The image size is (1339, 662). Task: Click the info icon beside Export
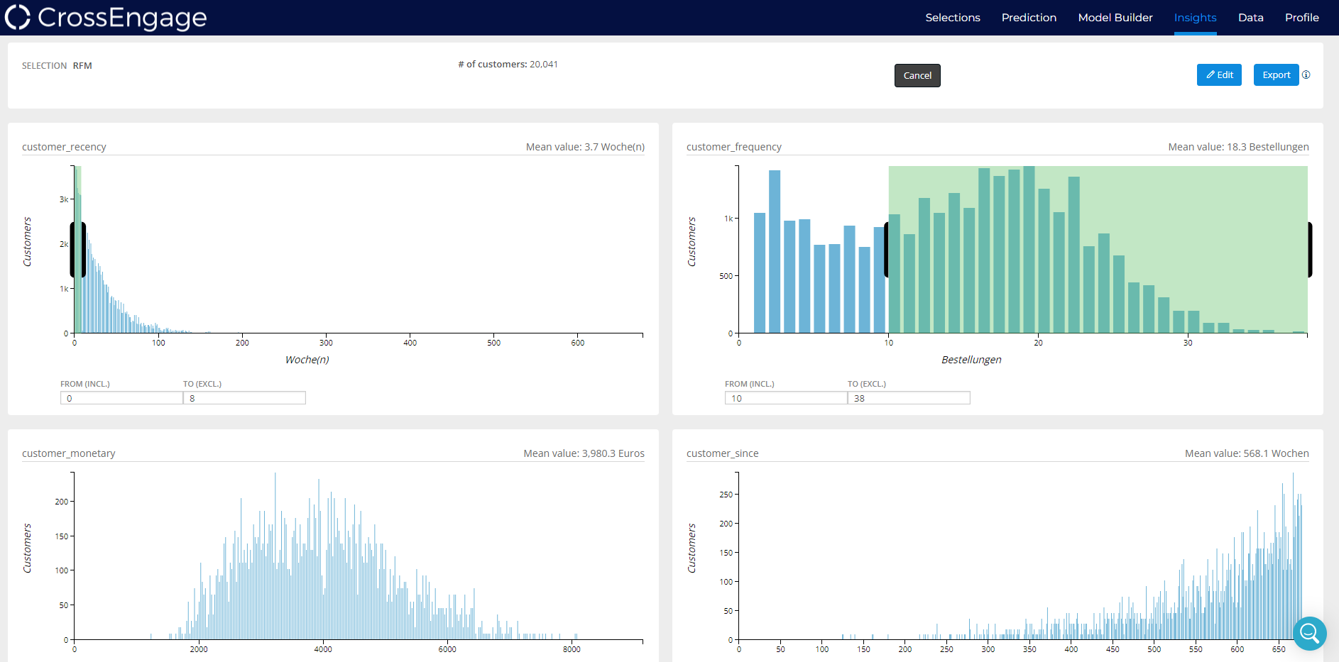(1306, 75)
